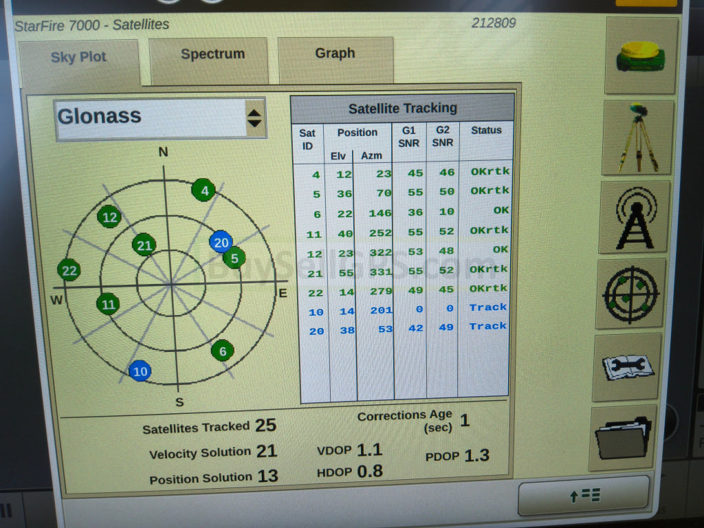Click Corrections Age value 1
This screenshot has height=528, width=704.
point(465,420)
